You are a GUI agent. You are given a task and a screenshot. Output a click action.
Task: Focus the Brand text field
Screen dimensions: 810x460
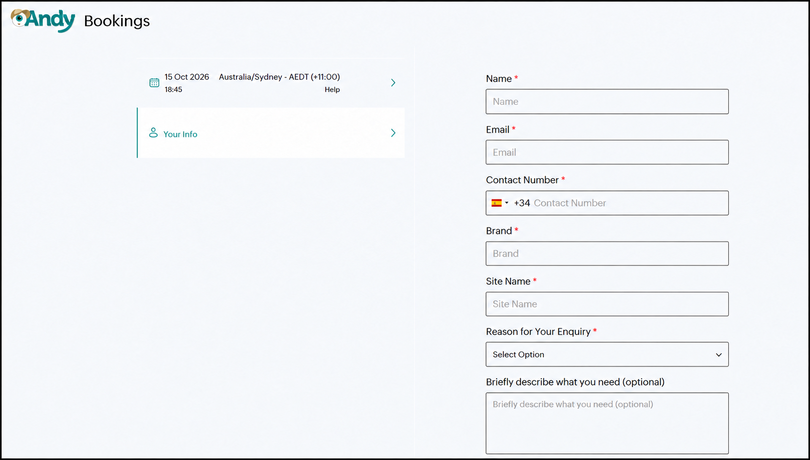point(607,254)
